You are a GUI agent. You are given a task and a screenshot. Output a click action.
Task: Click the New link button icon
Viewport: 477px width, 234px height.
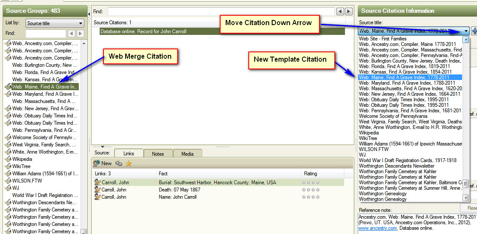[x=97, y=163]
